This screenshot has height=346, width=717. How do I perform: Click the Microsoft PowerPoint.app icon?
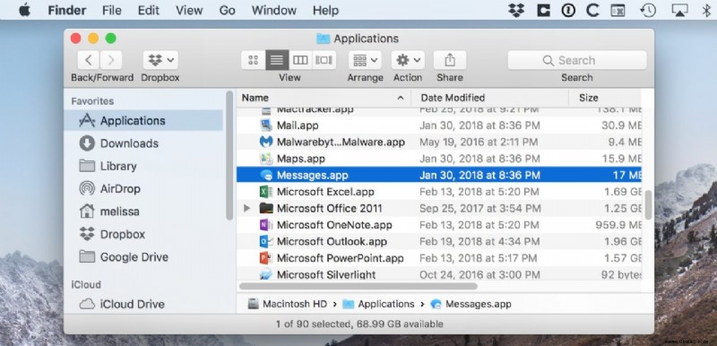[266, 258]
